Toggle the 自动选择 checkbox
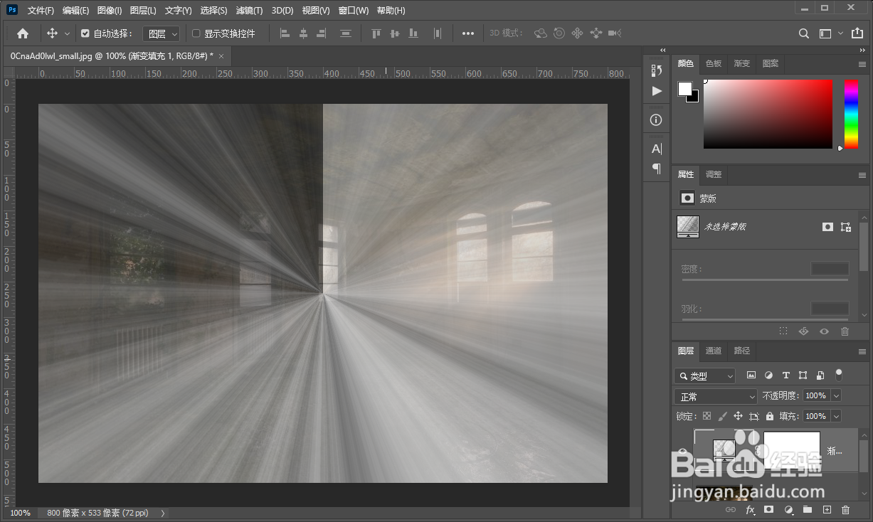This screenshot has height=522, width=873. pos(85,33)
